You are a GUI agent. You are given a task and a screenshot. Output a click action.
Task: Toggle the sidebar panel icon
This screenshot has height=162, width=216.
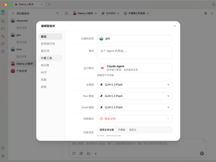66,13
